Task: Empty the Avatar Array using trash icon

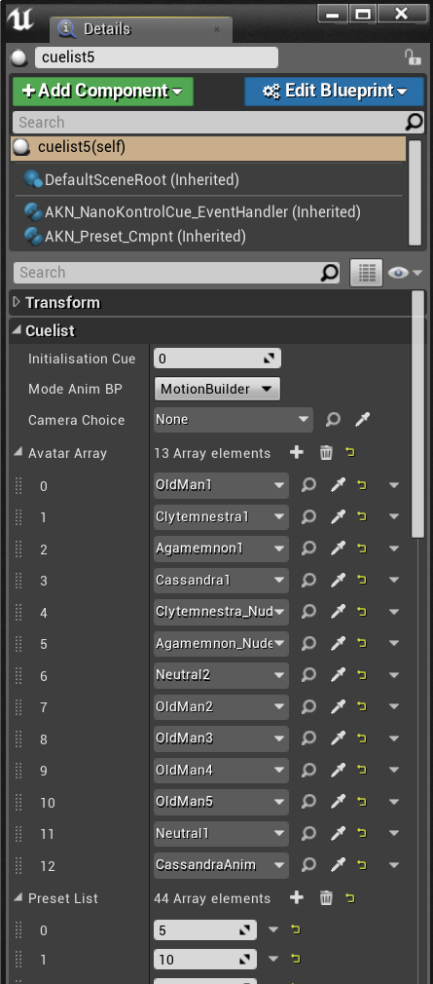Action: [x=326, y=452]
